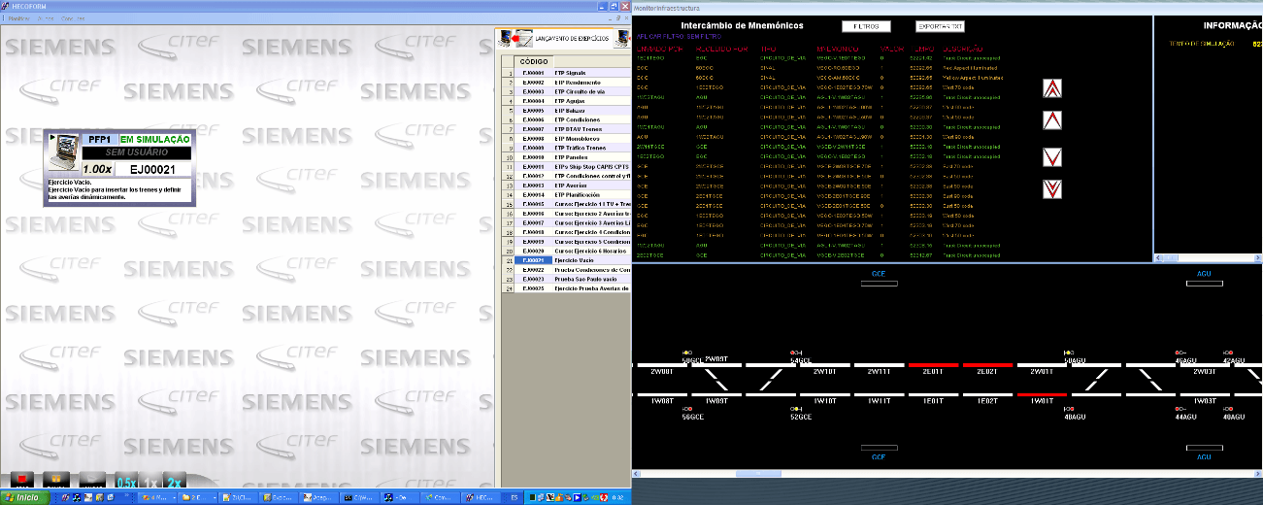Click the red stop simulation button
Image resolution: width=1263 pixels, height=505 pixels.
pyautogui.click(x=22, y=479)
